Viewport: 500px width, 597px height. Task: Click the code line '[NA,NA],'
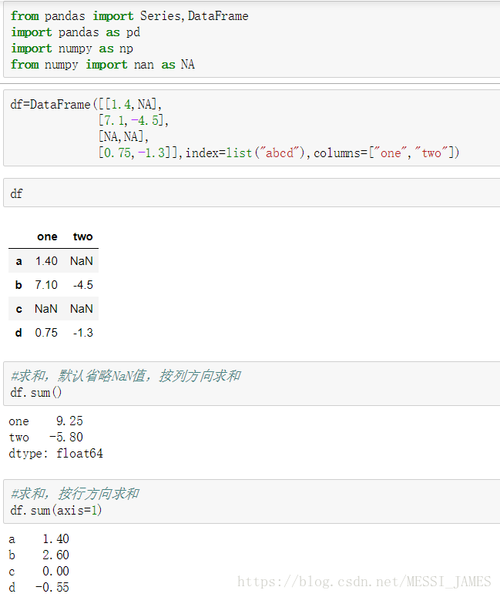pyautogui.click(x=123, y=136)
